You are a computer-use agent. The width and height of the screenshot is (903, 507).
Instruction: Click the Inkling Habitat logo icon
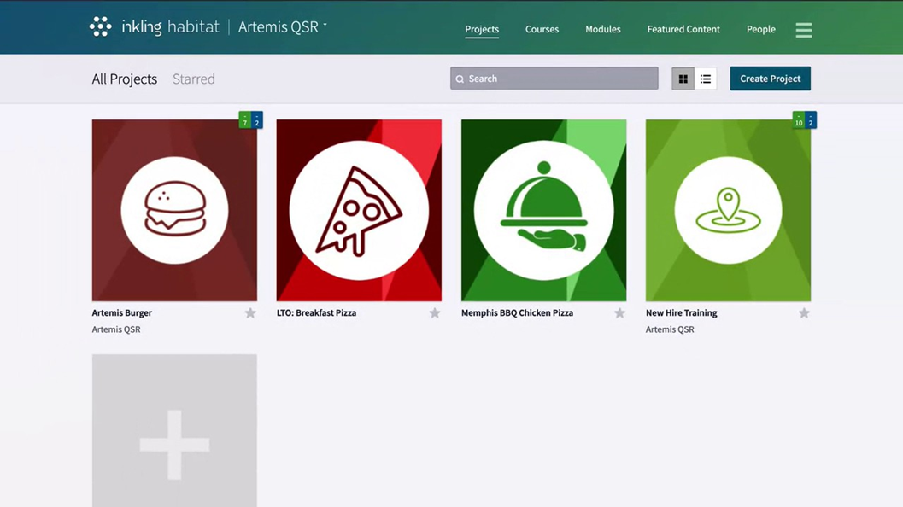point(100,27)
